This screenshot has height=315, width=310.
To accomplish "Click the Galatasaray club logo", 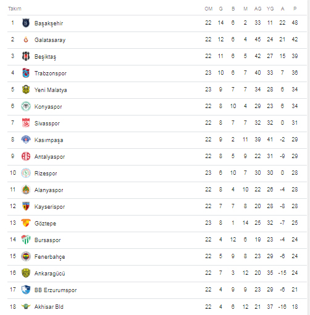I will tap(26, 40).
